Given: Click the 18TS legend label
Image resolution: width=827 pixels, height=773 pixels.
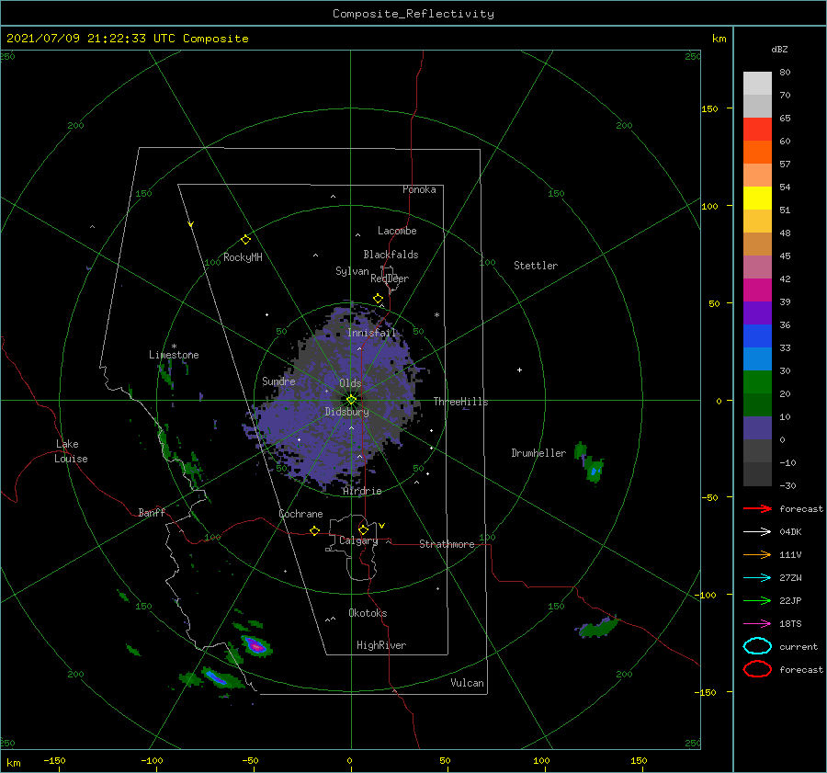Looking at the screenshot, I should pos(790,624).
